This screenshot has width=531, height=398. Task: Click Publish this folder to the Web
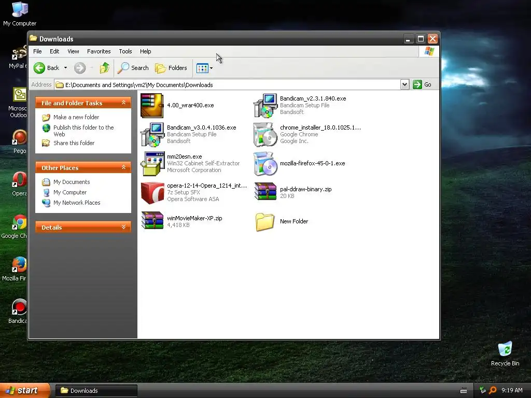[x=83, y=131]
